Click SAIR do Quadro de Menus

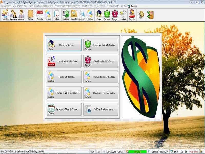pos(101,109)
